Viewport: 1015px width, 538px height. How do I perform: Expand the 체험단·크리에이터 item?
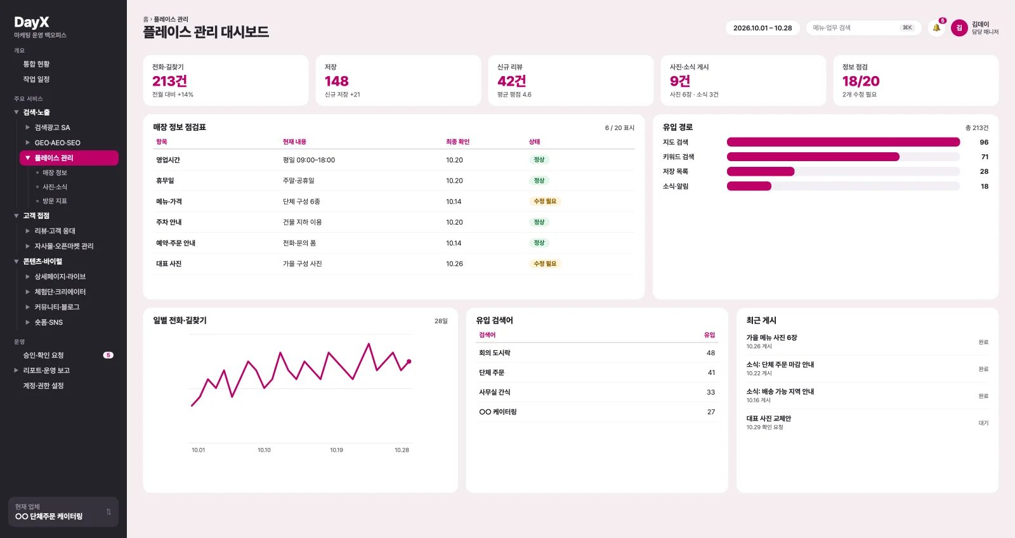28,292
